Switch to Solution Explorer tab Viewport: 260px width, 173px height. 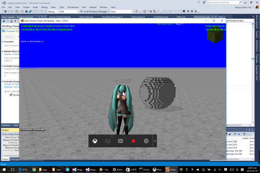point(7,125)
